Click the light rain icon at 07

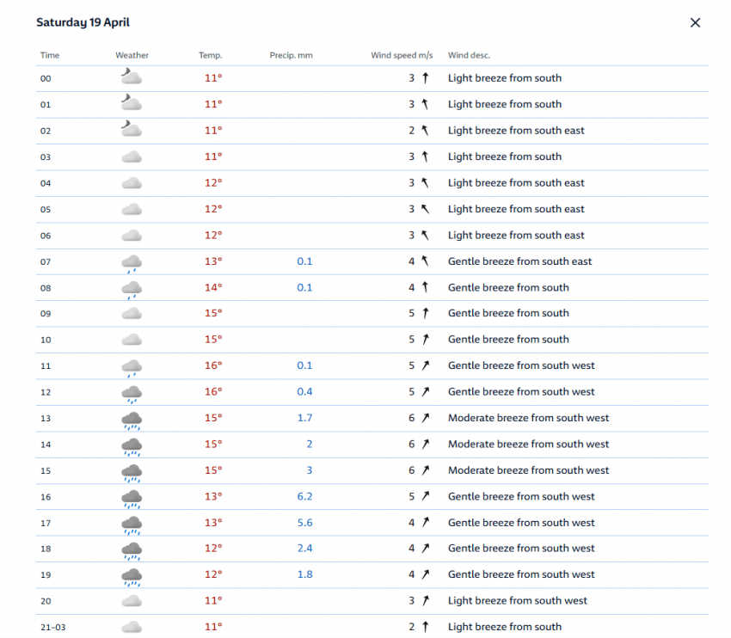pyautogui.click(x=132, y=262)
